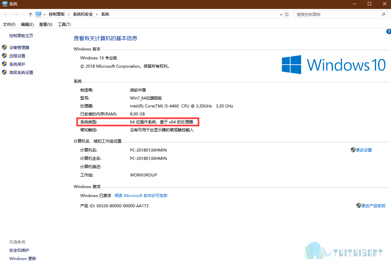Viewport: 391px width, 265px height.
Task: Click 系统 breadcrumb in address bar
Action: tap(105, 14)
